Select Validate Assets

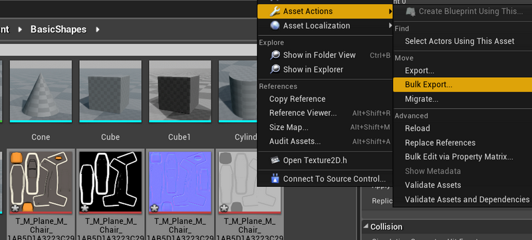[x=462, y=185]
